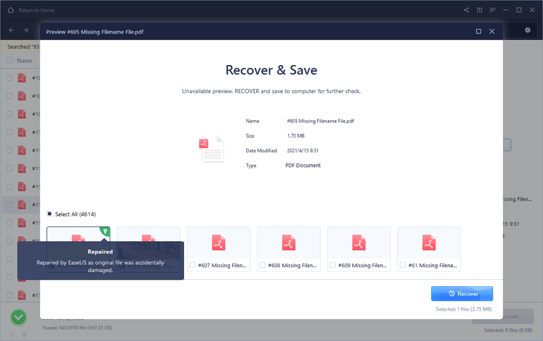Click the Found: 1453970 file status text

77,327
